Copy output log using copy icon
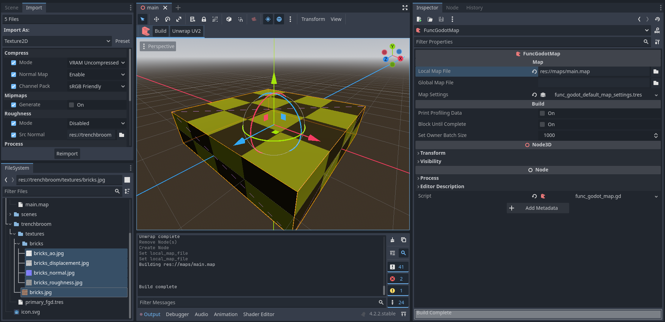The height and width of the screenshot is (322, 665). tap(404, 240)
